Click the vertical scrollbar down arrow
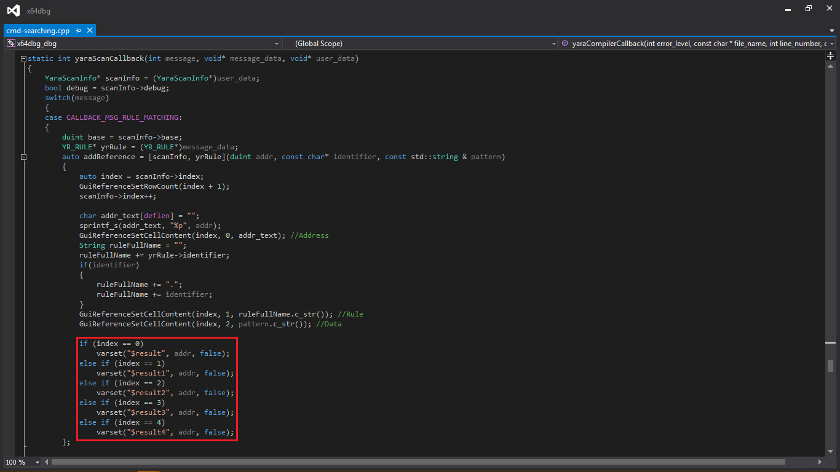This screenshot has width=840, height=472. [830, 452]
